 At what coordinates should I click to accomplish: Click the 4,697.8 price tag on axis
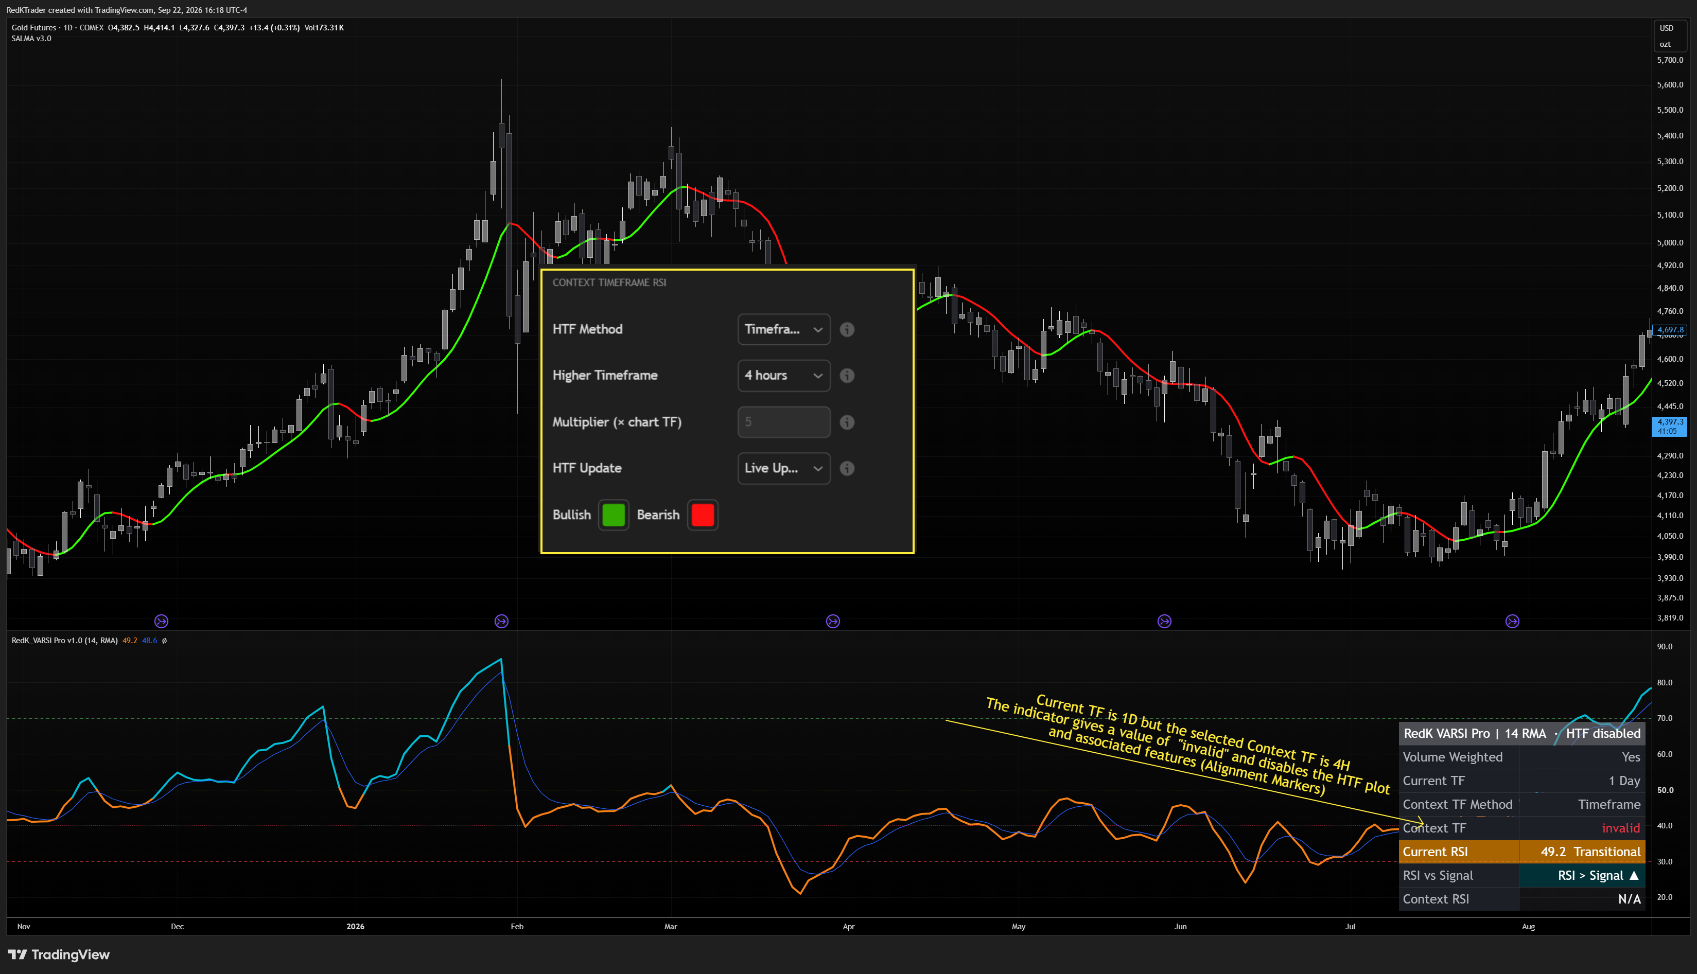(x=1670, y=329)
